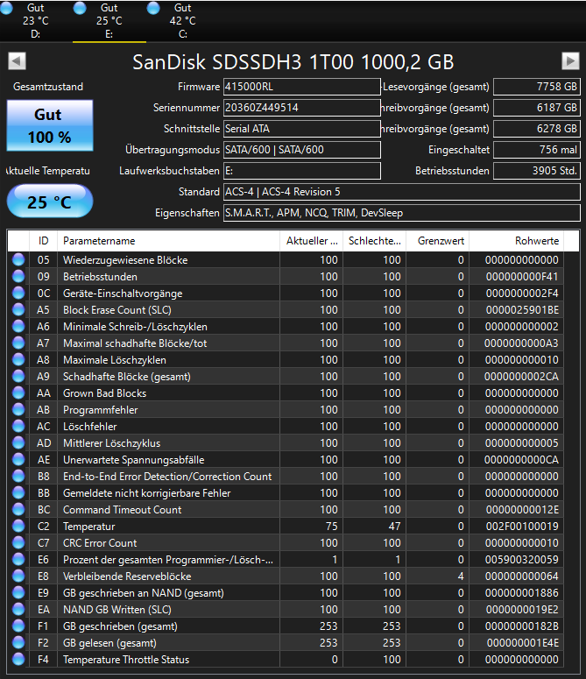Select raw value 00000000182B
The height and width of the screenshot is (679, 586).
point(522,626)
